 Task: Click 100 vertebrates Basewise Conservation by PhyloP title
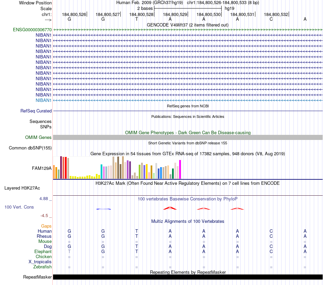coord(188,199)
